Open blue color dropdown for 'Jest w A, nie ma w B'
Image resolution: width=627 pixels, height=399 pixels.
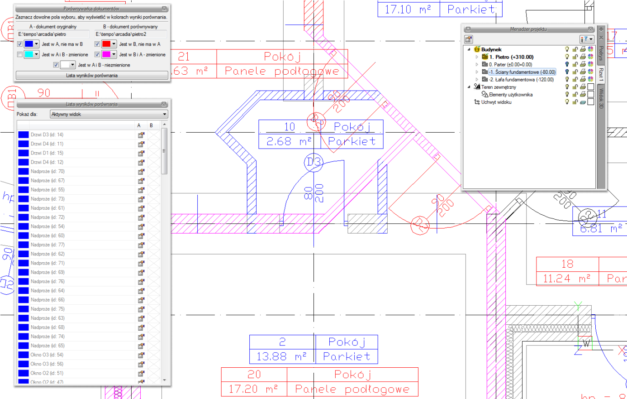point(32,44)
